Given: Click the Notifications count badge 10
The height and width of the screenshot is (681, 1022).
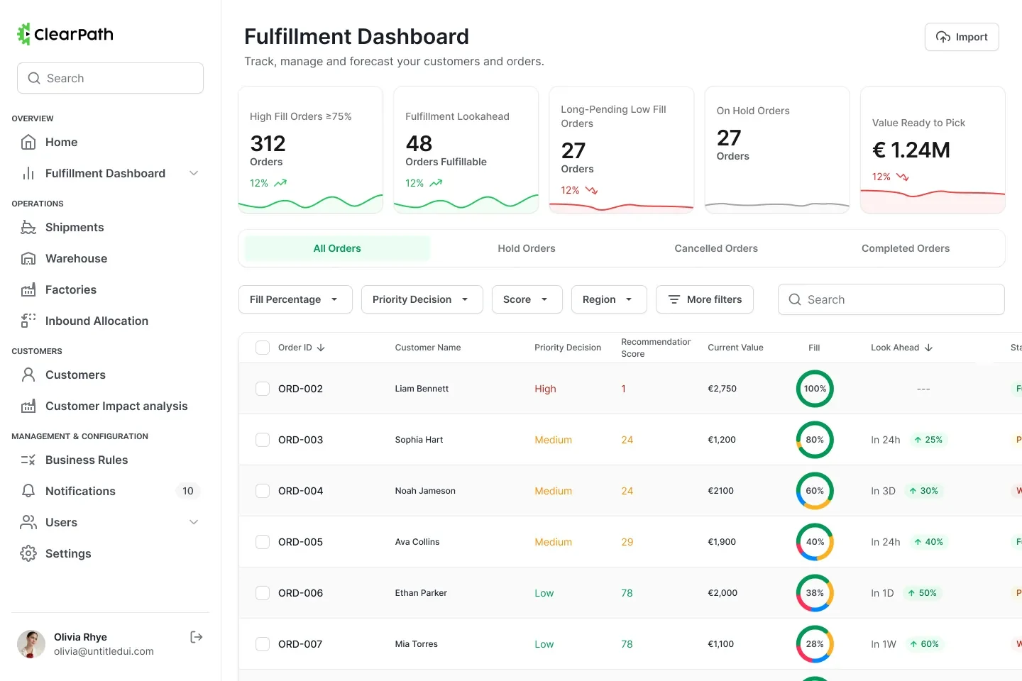Looking at the screenshot, I should 188,491.
